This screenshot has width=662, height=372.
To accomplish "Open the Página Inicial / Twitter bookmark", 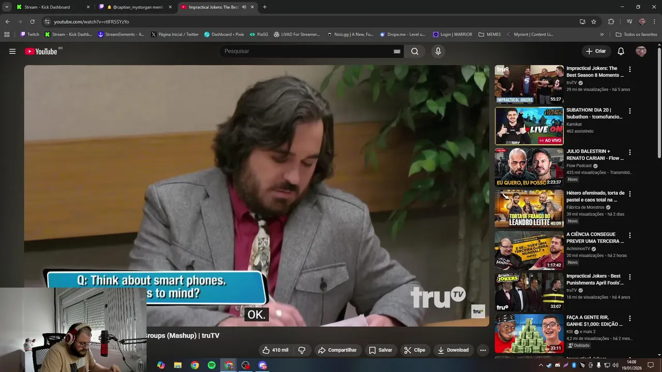I will [x=175, y=35].
